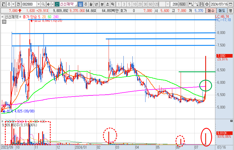Click change percent +29.91%

coord(42,11)
